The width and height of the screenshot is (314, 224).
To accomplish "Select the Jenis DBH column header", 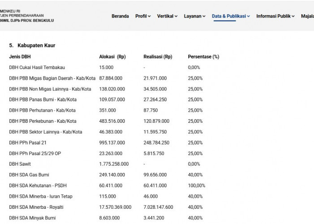I will 20,57.
